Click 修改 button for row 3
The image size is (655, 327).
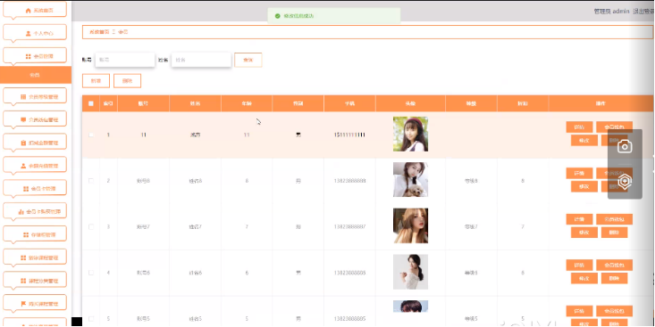click(584, 233)
